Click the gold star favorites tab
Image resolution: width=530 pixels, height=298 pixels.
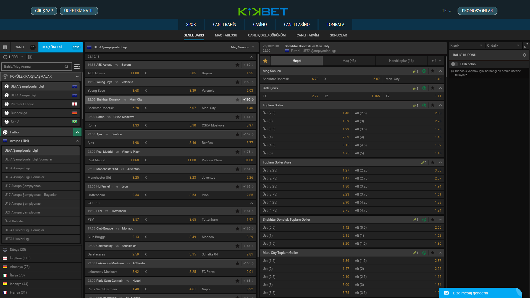[265, 61]
